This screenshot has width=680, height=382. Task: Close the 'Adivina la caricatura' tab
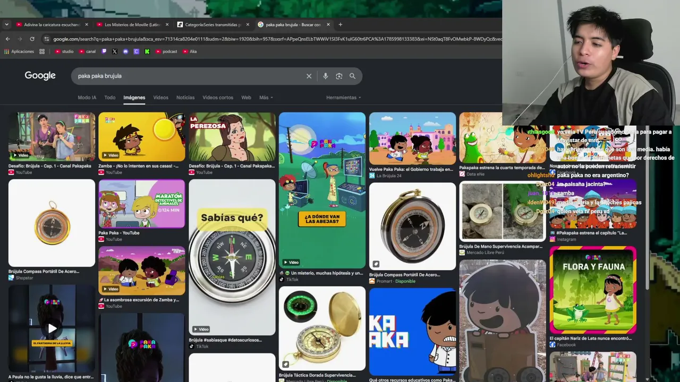[x=87, y=24]
